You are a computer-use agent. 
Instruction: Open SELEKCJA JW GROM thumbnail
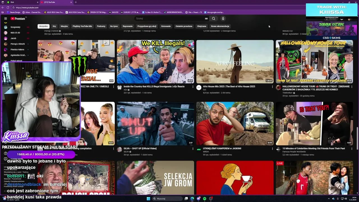pyautogui.click(x=155, y=178)
